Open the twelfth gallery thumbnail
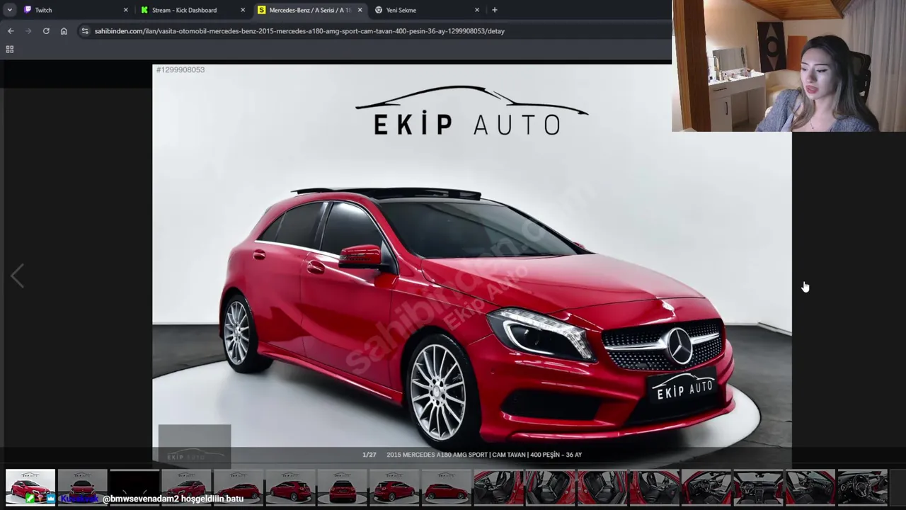Image resolution: width=906 pixels, height=510 pixels. point(602,487)
